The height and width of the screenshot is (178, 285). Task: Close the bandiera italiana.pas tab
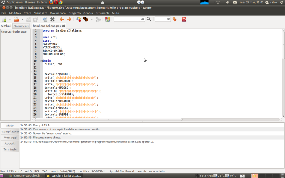pos(63,26)
